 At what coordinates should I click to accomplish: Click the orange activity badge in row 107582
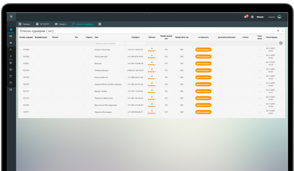point(203,57)
